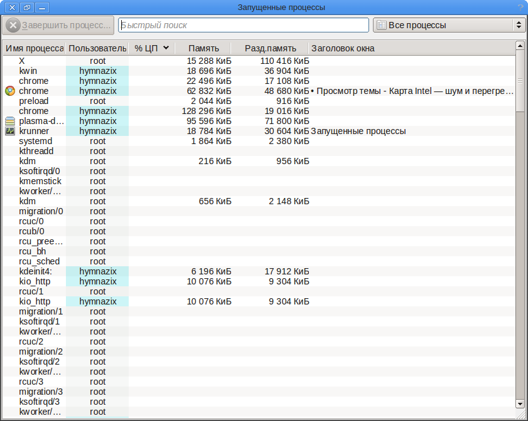Click the scrollbar up arrow
528x421 pixels.
click(x=520, y=45)
